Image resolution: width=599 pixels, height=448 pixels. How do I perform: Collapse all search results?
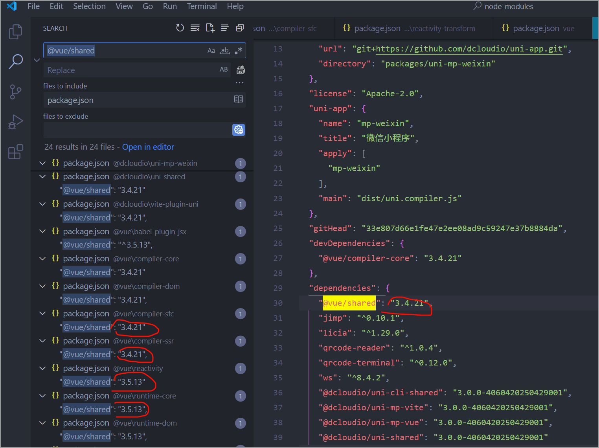(x=240, y=28)
